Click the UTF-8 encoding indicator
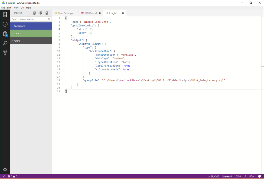The height and width of the screenshot is (179, 264). (237, 176)
